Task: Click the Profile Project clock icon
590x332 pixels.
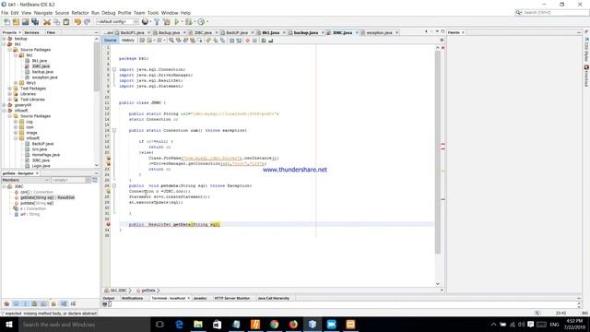Action: point(201,22)
